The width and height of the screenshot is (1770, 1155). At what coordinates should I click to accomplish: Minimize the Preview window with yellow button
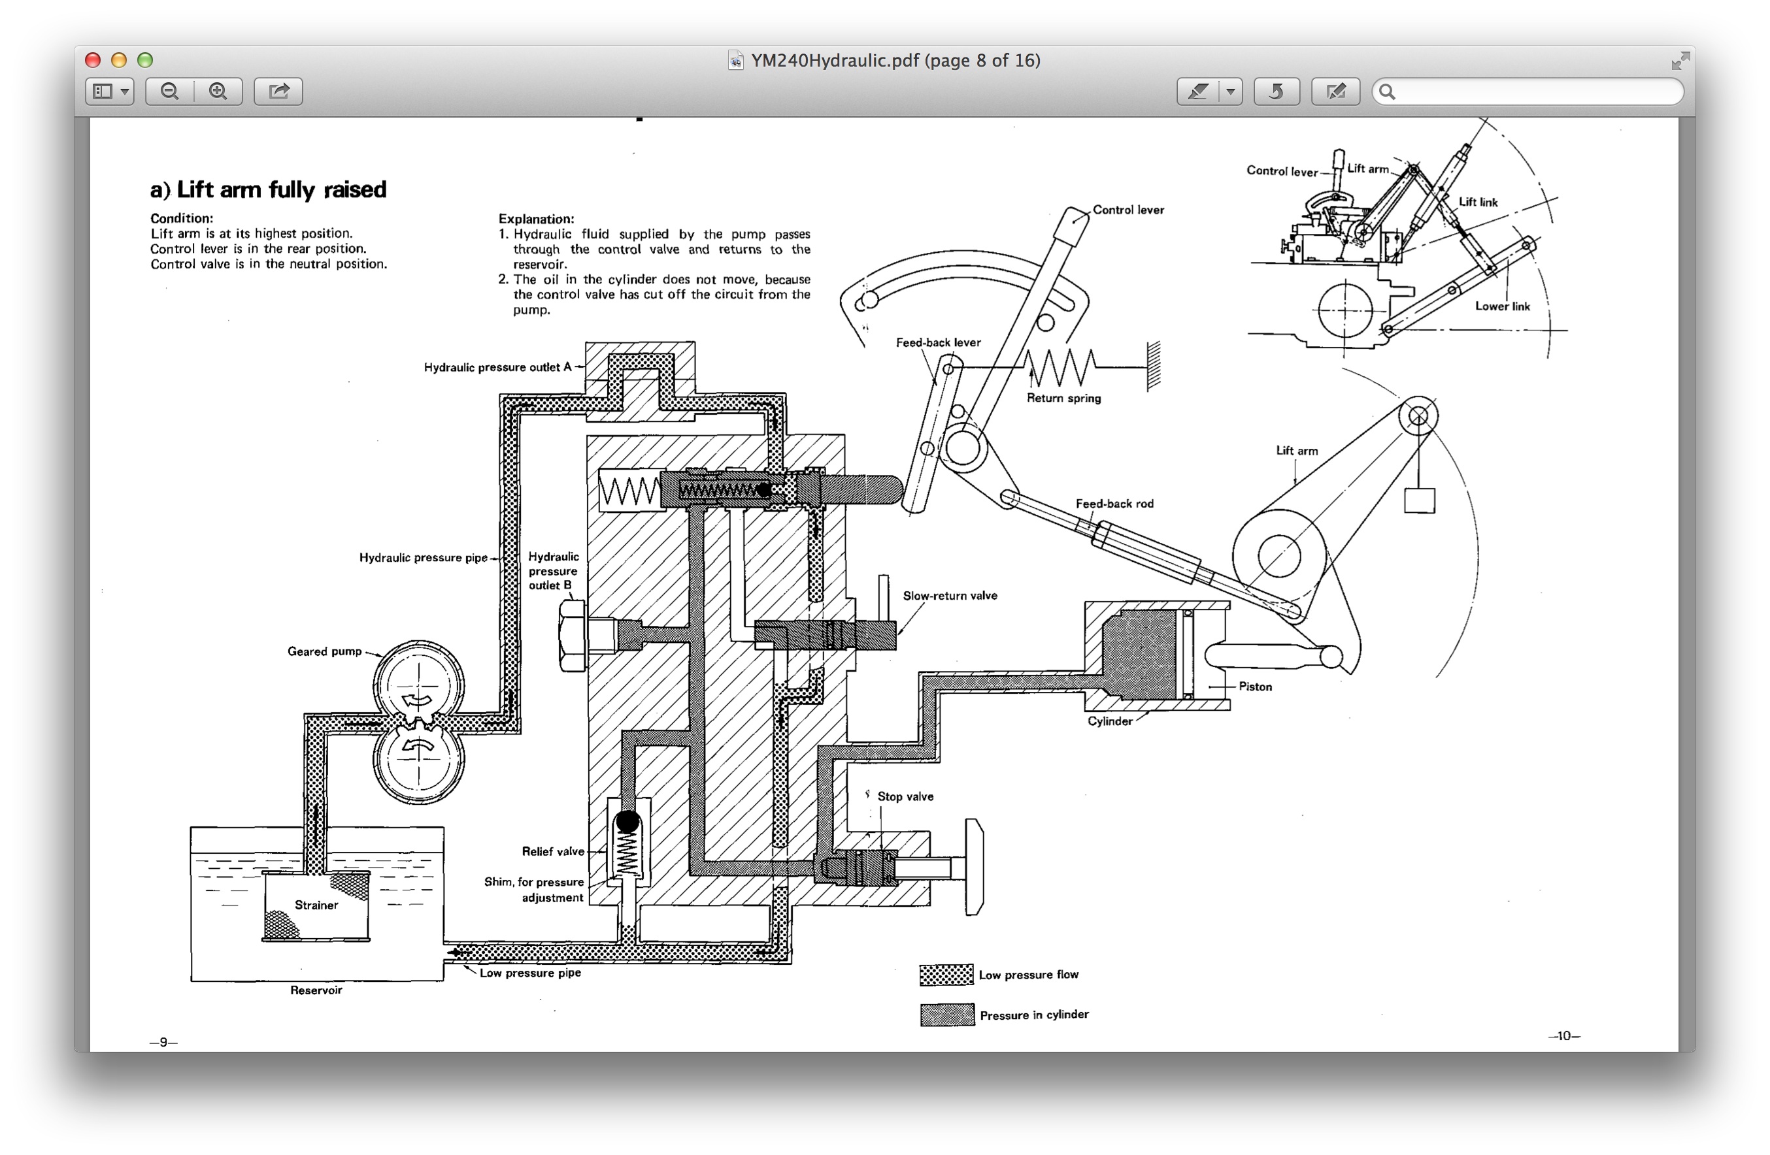[x=119, y=60]
